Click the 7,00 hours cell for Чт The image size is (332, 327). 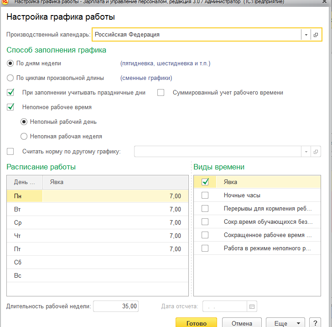(116, 236)
